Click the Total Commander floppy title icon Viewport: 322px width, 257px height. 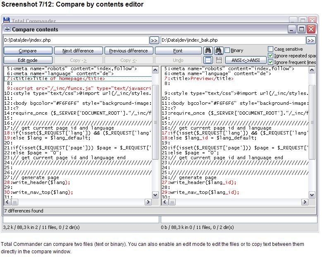click(x=7, y=20)
